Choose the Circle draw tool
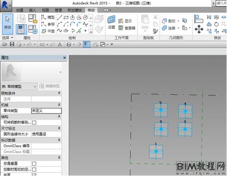Viewport: 227px width, 176px height. 85,18
